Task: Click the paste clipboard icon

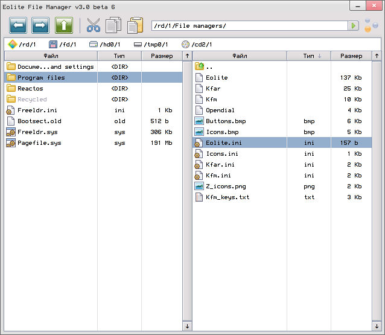Action: click(135, 25)
